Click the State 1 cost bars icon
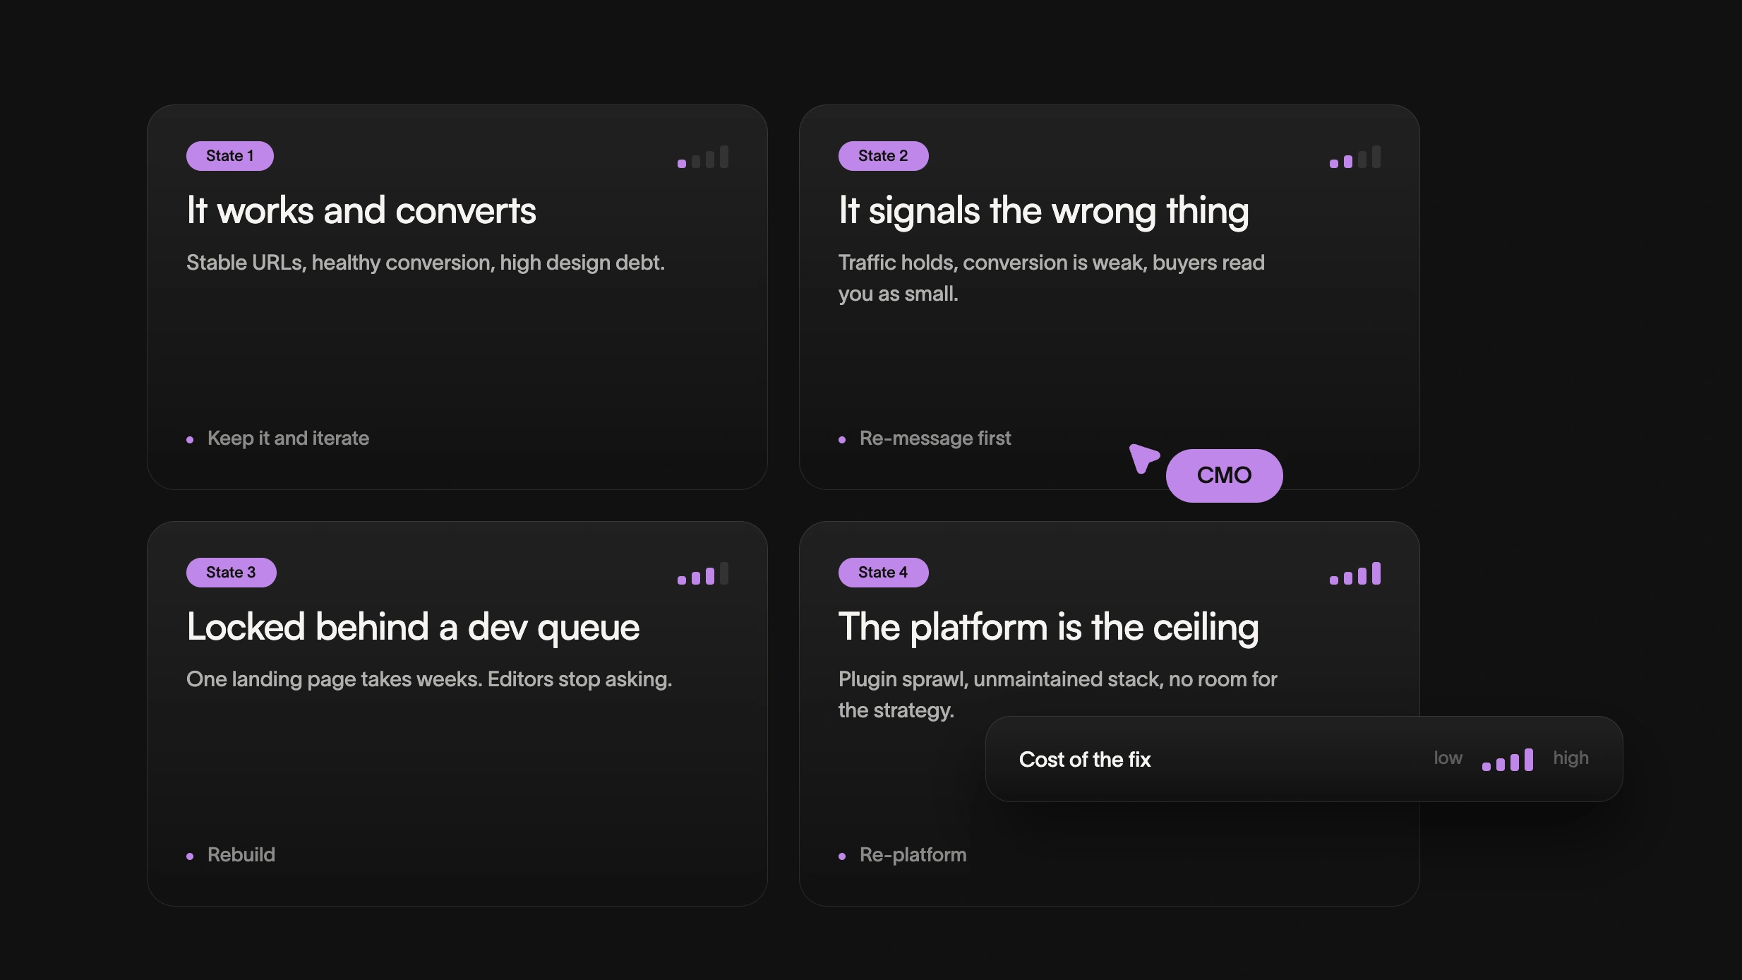The image size is (1742, 980). [703, 157]
